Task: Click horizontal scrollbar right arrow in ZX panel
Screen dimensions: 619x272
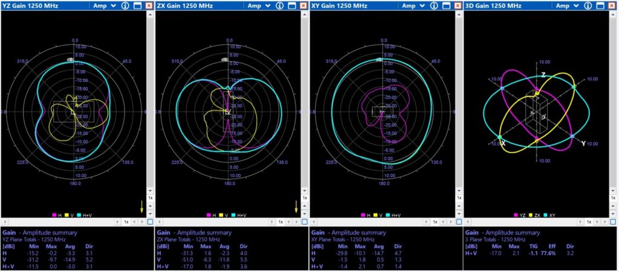Action: click(x=271, y=221)
